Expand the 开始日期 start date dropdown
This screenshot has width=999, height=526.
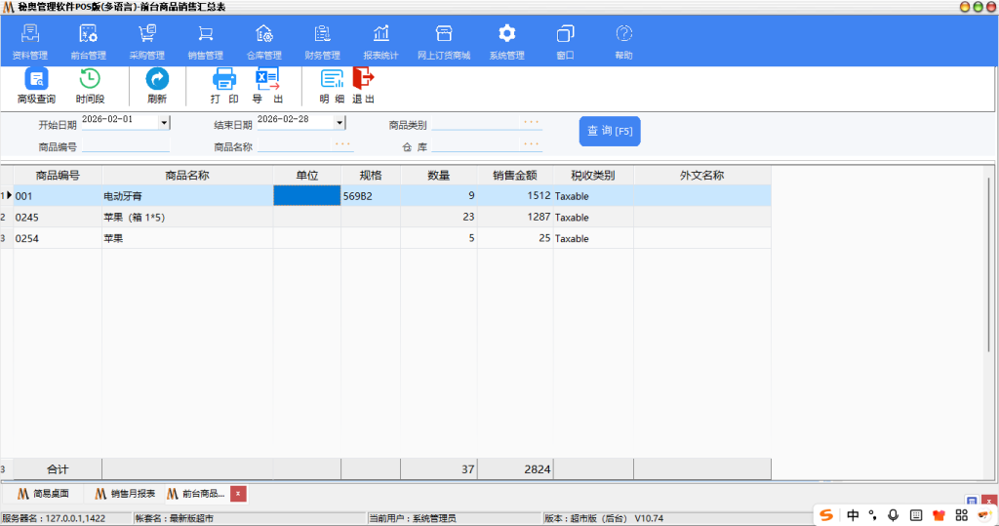[x=164, y=123]
